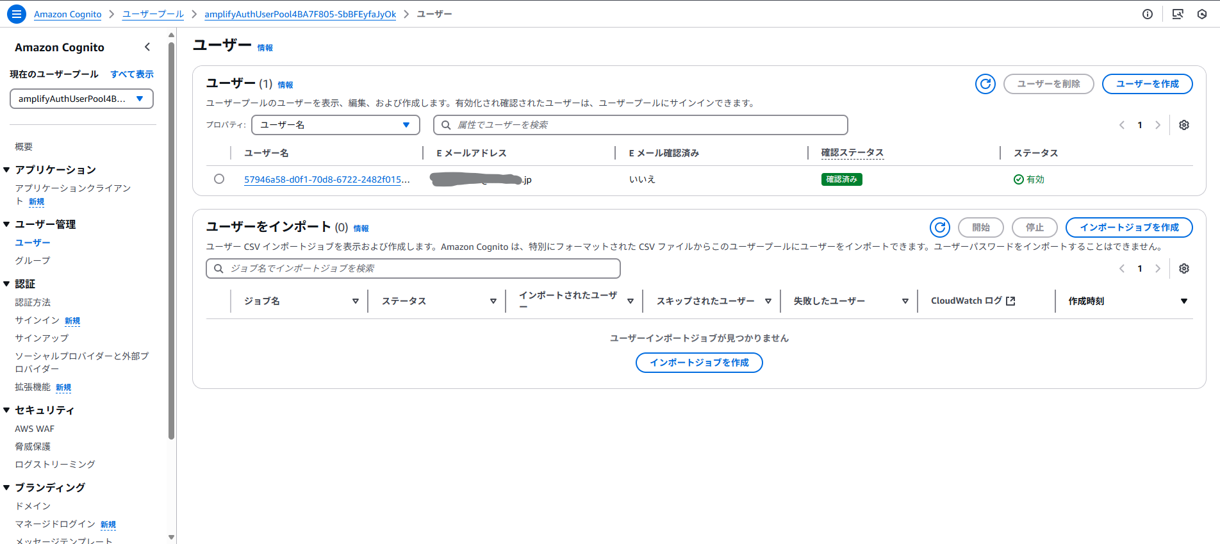Open サインアップ in the sidebar
This screenshot has height=544, width=1220.
[x=42, y=338]
